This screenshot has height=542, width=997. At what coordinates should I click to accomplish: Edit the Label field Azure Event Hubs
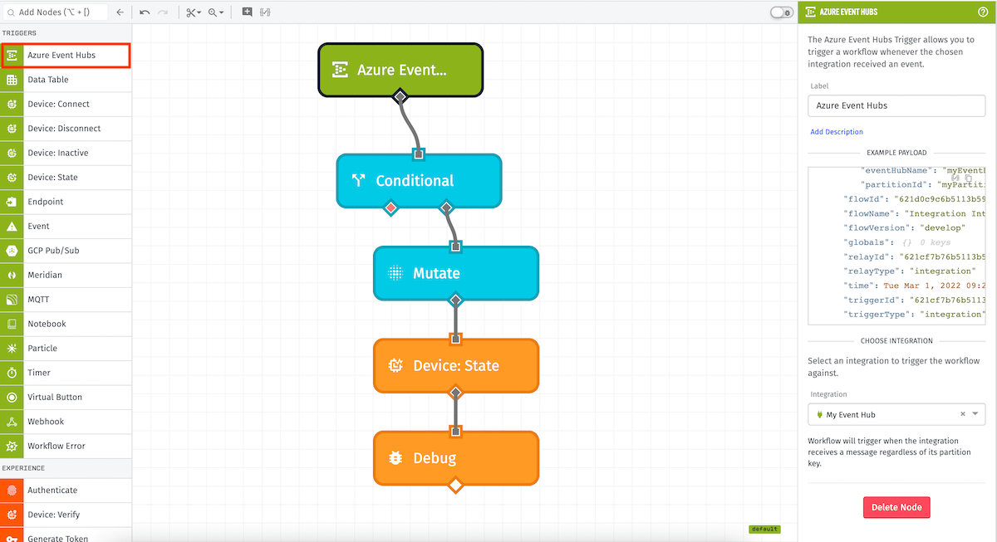(896, 105)
